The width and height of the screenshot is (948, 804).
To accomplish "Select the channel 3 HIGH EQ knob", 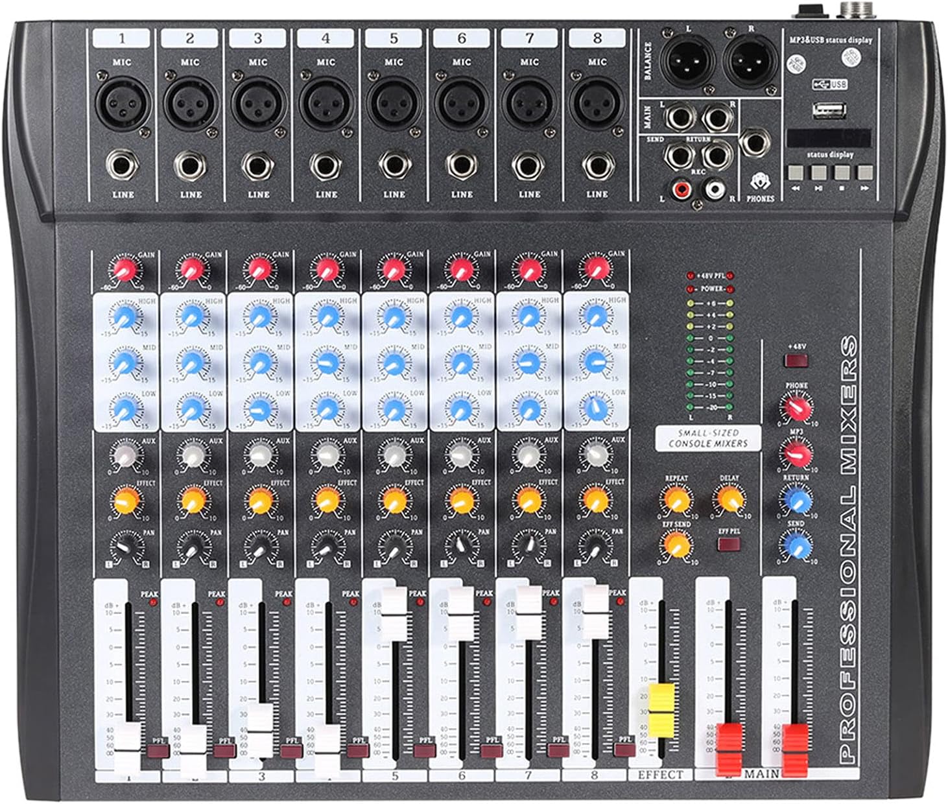I will pyautogui.click(x=260, y=316).
